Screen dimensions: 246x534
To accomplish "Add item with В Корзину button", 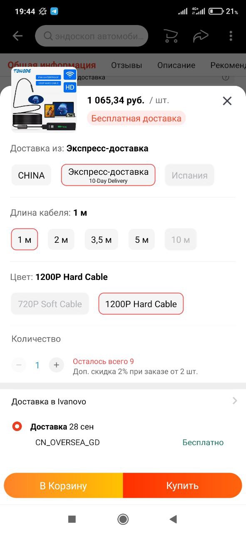I will point(63,486).
